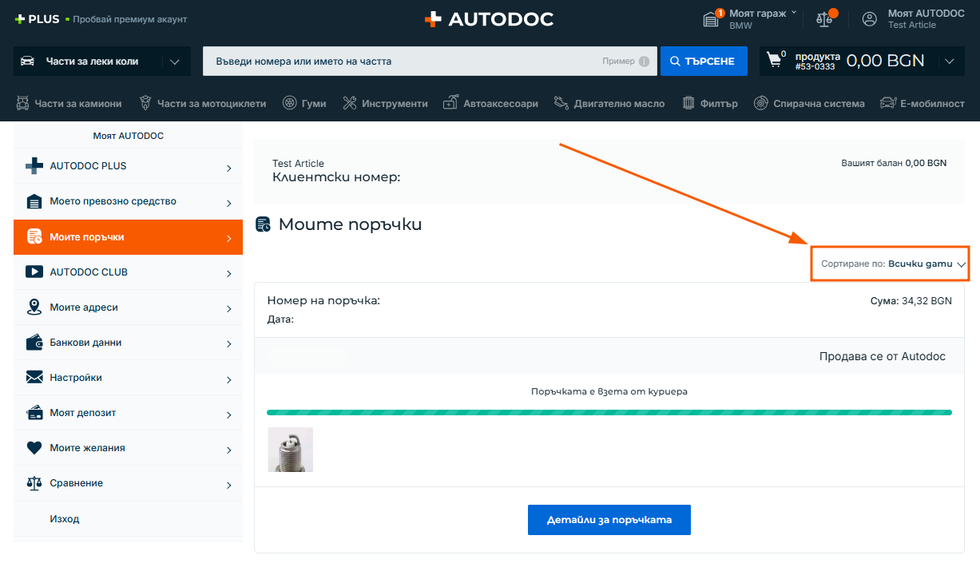Screen dimensions: 980x583
Task: Click the shopping cart icon
Action: [774, 61]
